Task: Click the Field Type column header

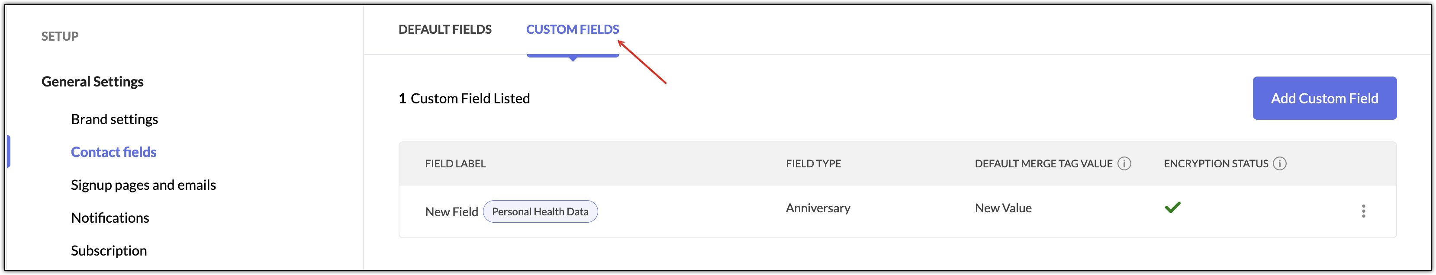Action: coord(813,164)
